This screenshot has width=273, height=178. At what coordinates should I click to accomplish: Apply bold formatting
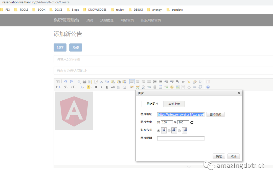point(96,87)
